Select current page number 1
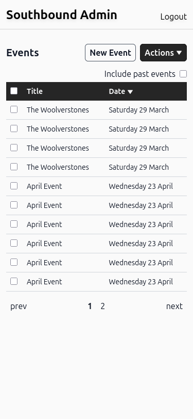The image size is (193, 419). pos(90,306)
